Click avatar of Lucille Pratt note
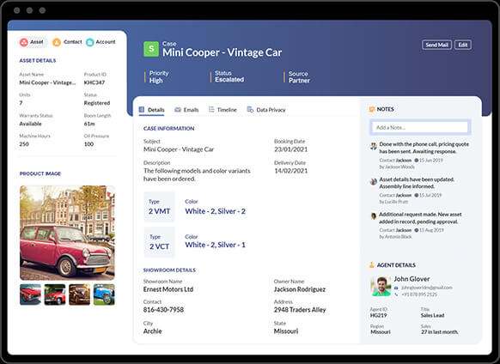Screen dimensions: 500x364 click(374, 182)
